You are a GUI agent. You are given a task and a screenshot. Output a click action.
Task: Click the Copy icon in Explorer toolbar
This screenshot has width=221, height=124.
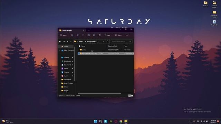[x=77, y=35]
